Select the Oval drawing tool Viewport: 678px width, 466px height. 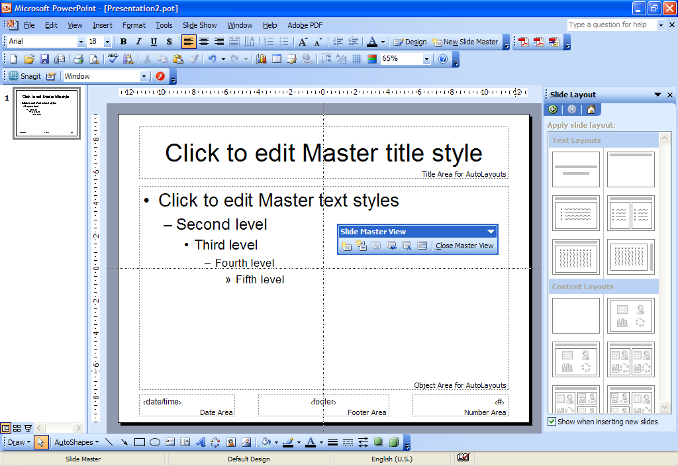coord(155,442)
